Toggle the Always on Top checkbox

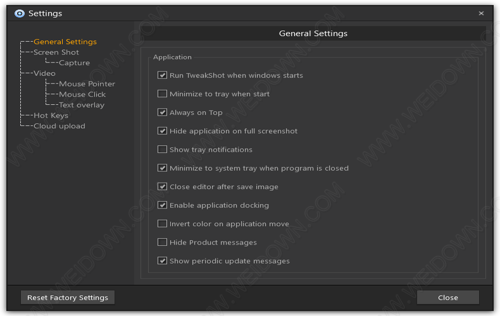[x=162, y=112]
